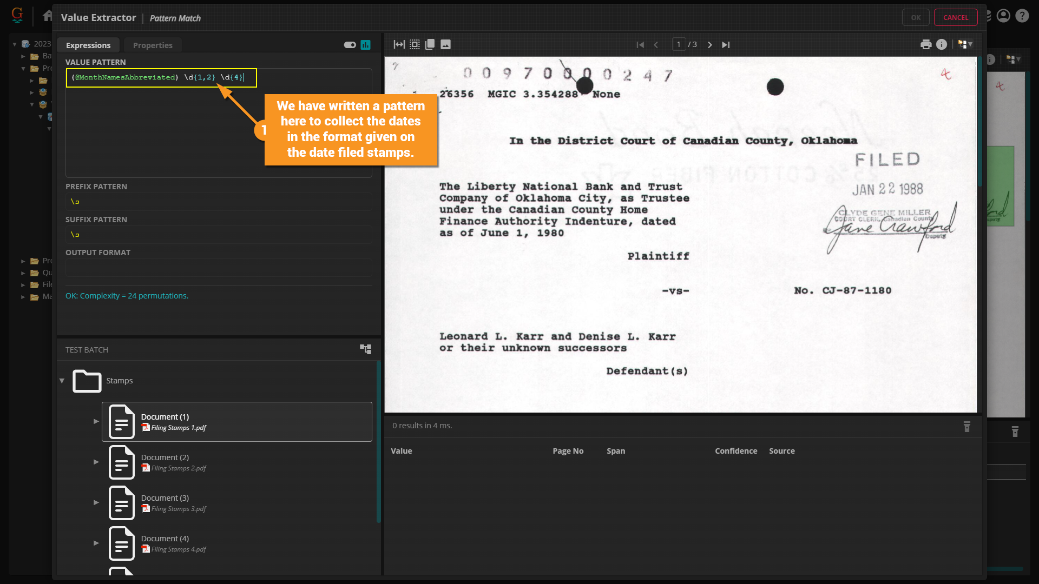Go to next page of document
1039x584 pixels.
[x=710, y=45]
